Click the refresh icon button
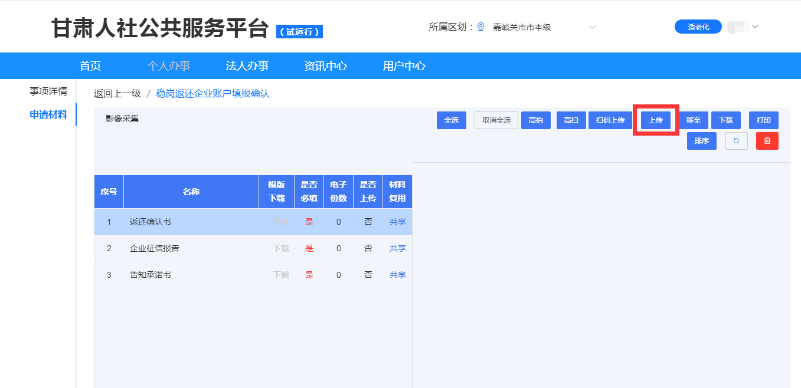The width and height of the screenshot is (801, 388). (x=736, y=141)
